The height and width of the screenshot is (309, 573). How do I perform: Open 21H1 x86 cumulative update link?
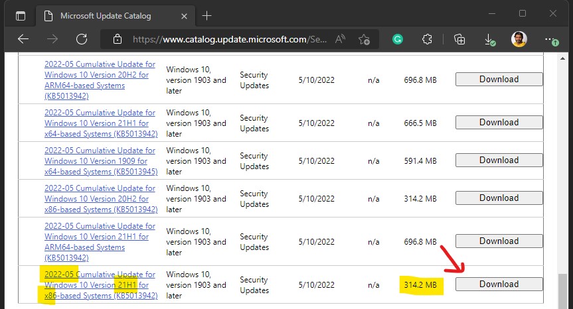[101, 285]
